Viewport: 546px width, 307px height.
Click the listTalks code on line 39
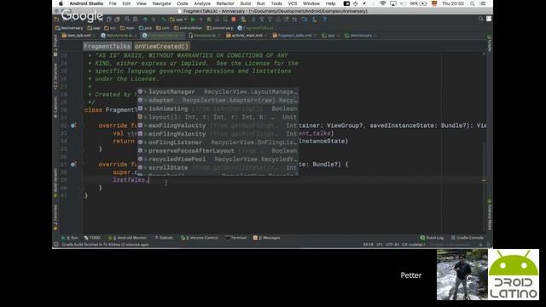[x=129, y=180]
